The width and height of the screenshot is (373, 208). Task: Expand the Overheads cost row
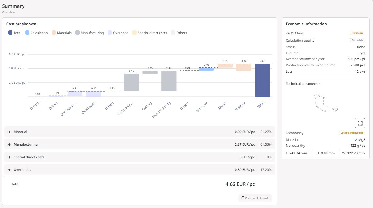(9, 170)
